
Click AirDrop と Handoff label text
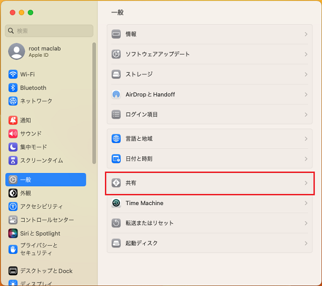coord(150,94)
